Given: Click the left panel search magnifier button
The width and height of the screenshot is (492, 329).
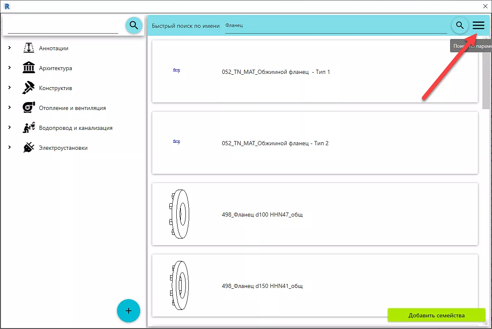Looking at the screenshot, I should tap(134, 25).
